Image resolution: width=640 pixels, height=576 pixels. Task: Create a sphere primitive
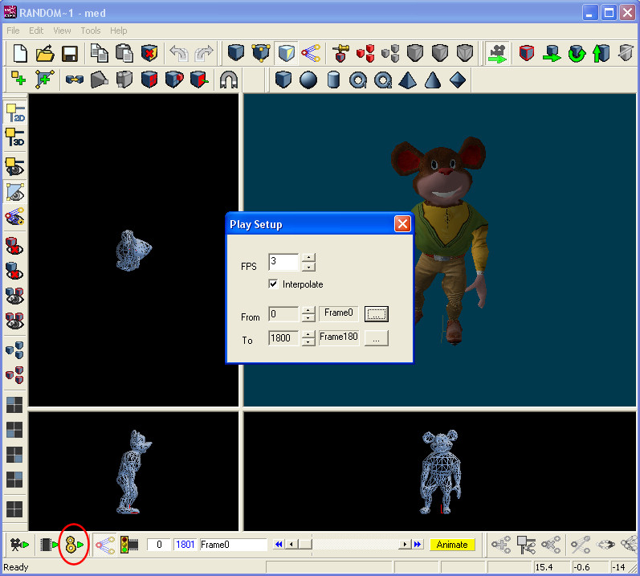point(308,80)
